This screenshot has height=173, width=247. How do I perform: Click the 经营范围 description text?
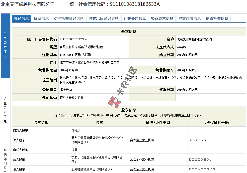tap(151, 80)
